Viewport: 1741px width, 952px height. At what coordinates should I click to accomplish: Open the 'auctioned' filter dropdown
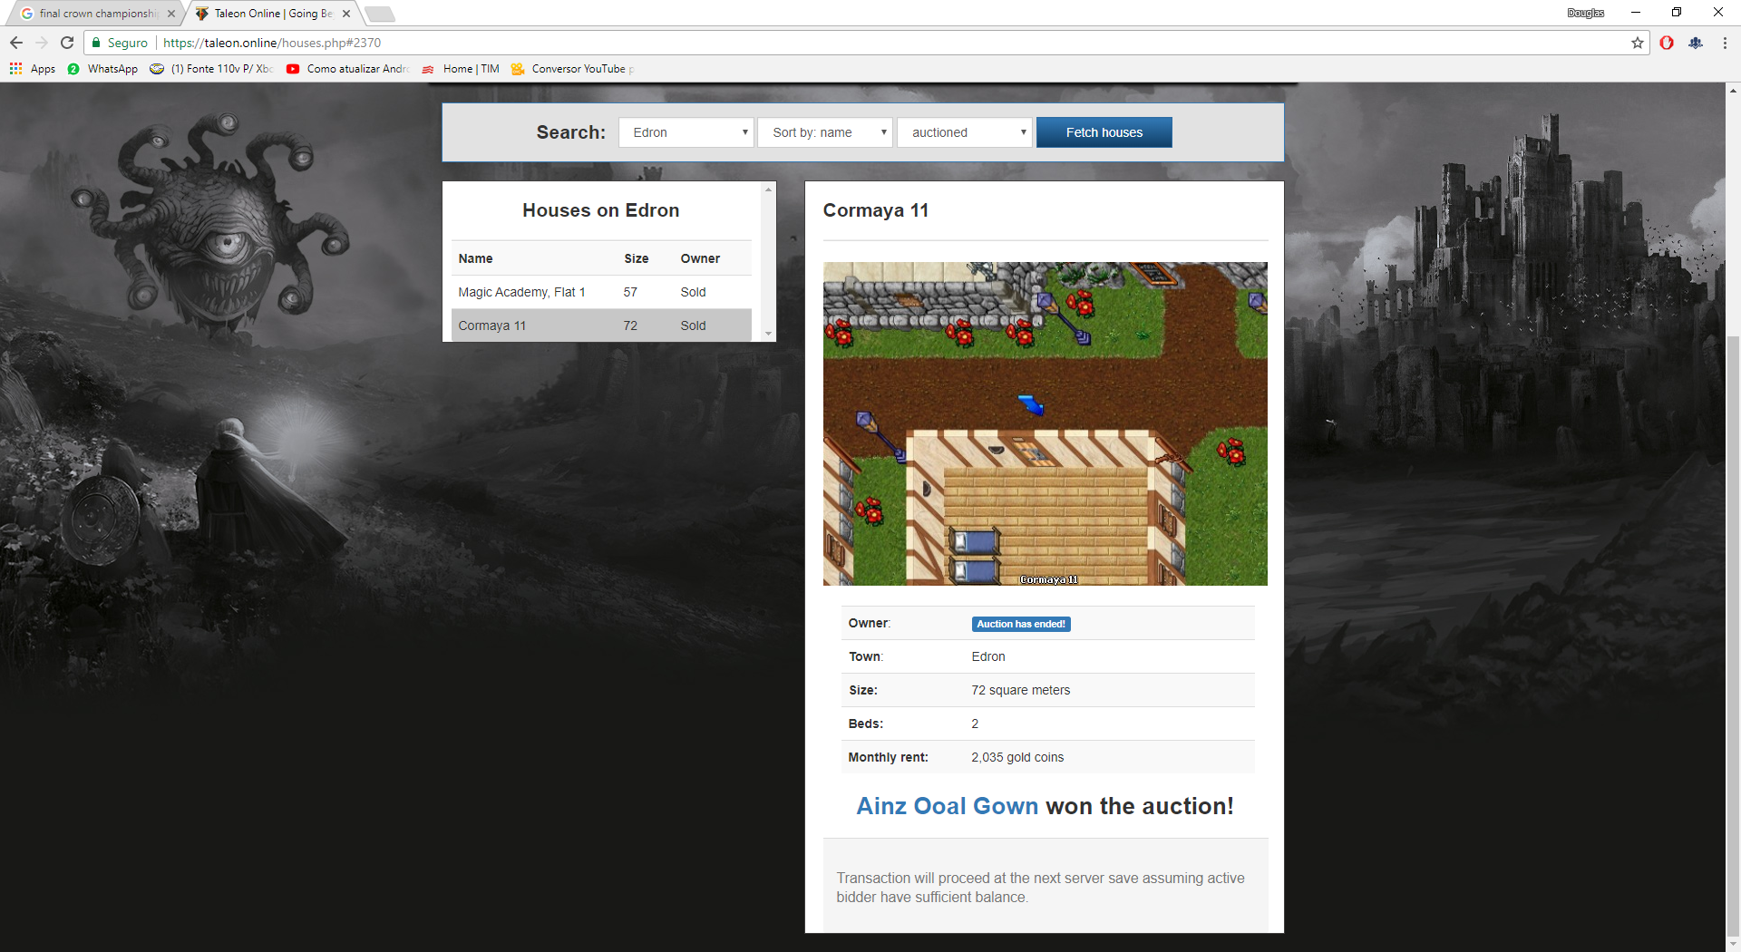point(964,132)
